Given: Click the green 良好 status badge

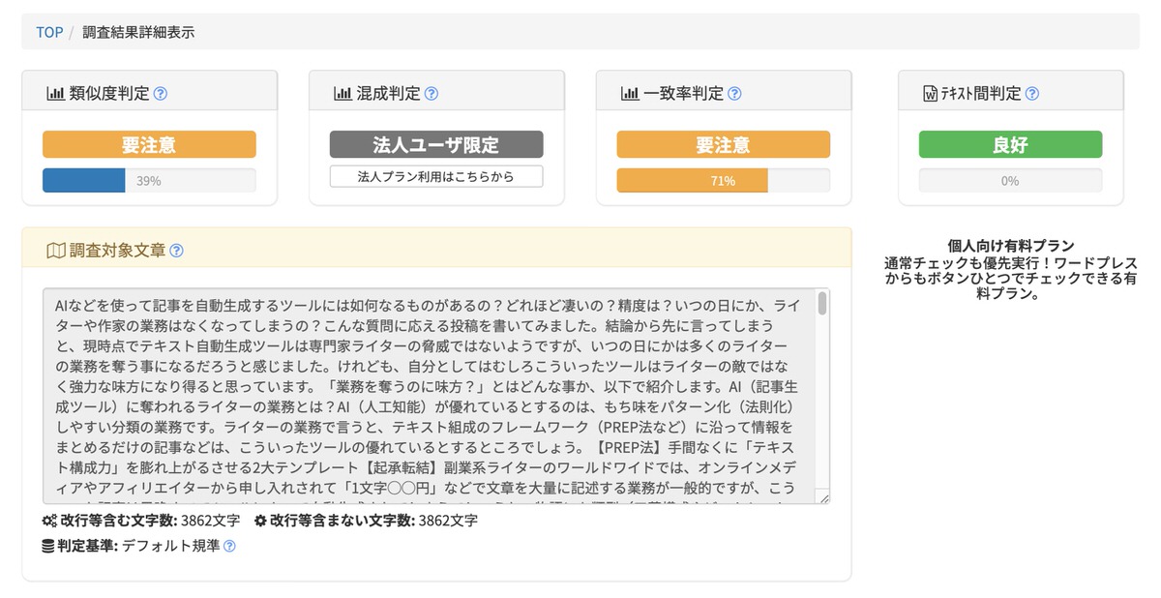Looking at the screenshot, I should (x=1010, y=145).
